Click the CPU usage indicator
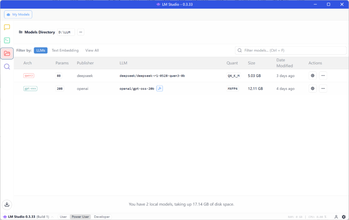The width and height of the screenshot is (349, 220). click(317, 217)
